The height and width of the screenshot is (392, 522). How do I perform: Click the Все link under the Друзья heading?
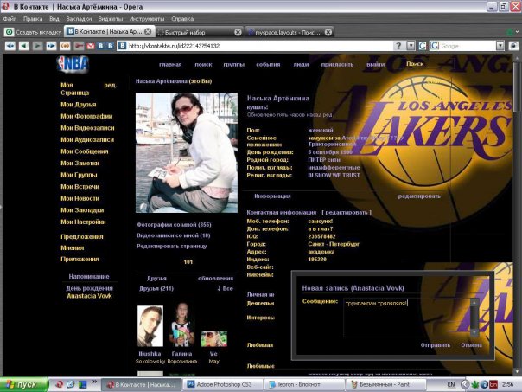point(226,288)
